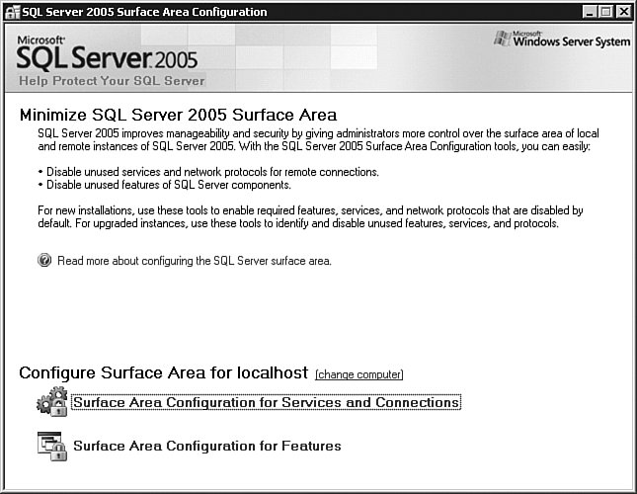Click the help question mark icon
The width and height of the screenshot is (637, 494).
tap(44, 260)
